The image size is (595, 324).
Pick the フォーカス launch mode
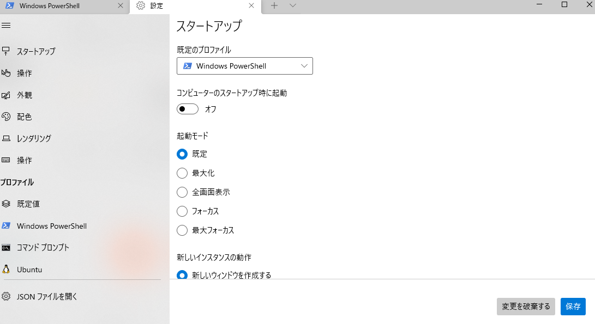tap(182, 211)
